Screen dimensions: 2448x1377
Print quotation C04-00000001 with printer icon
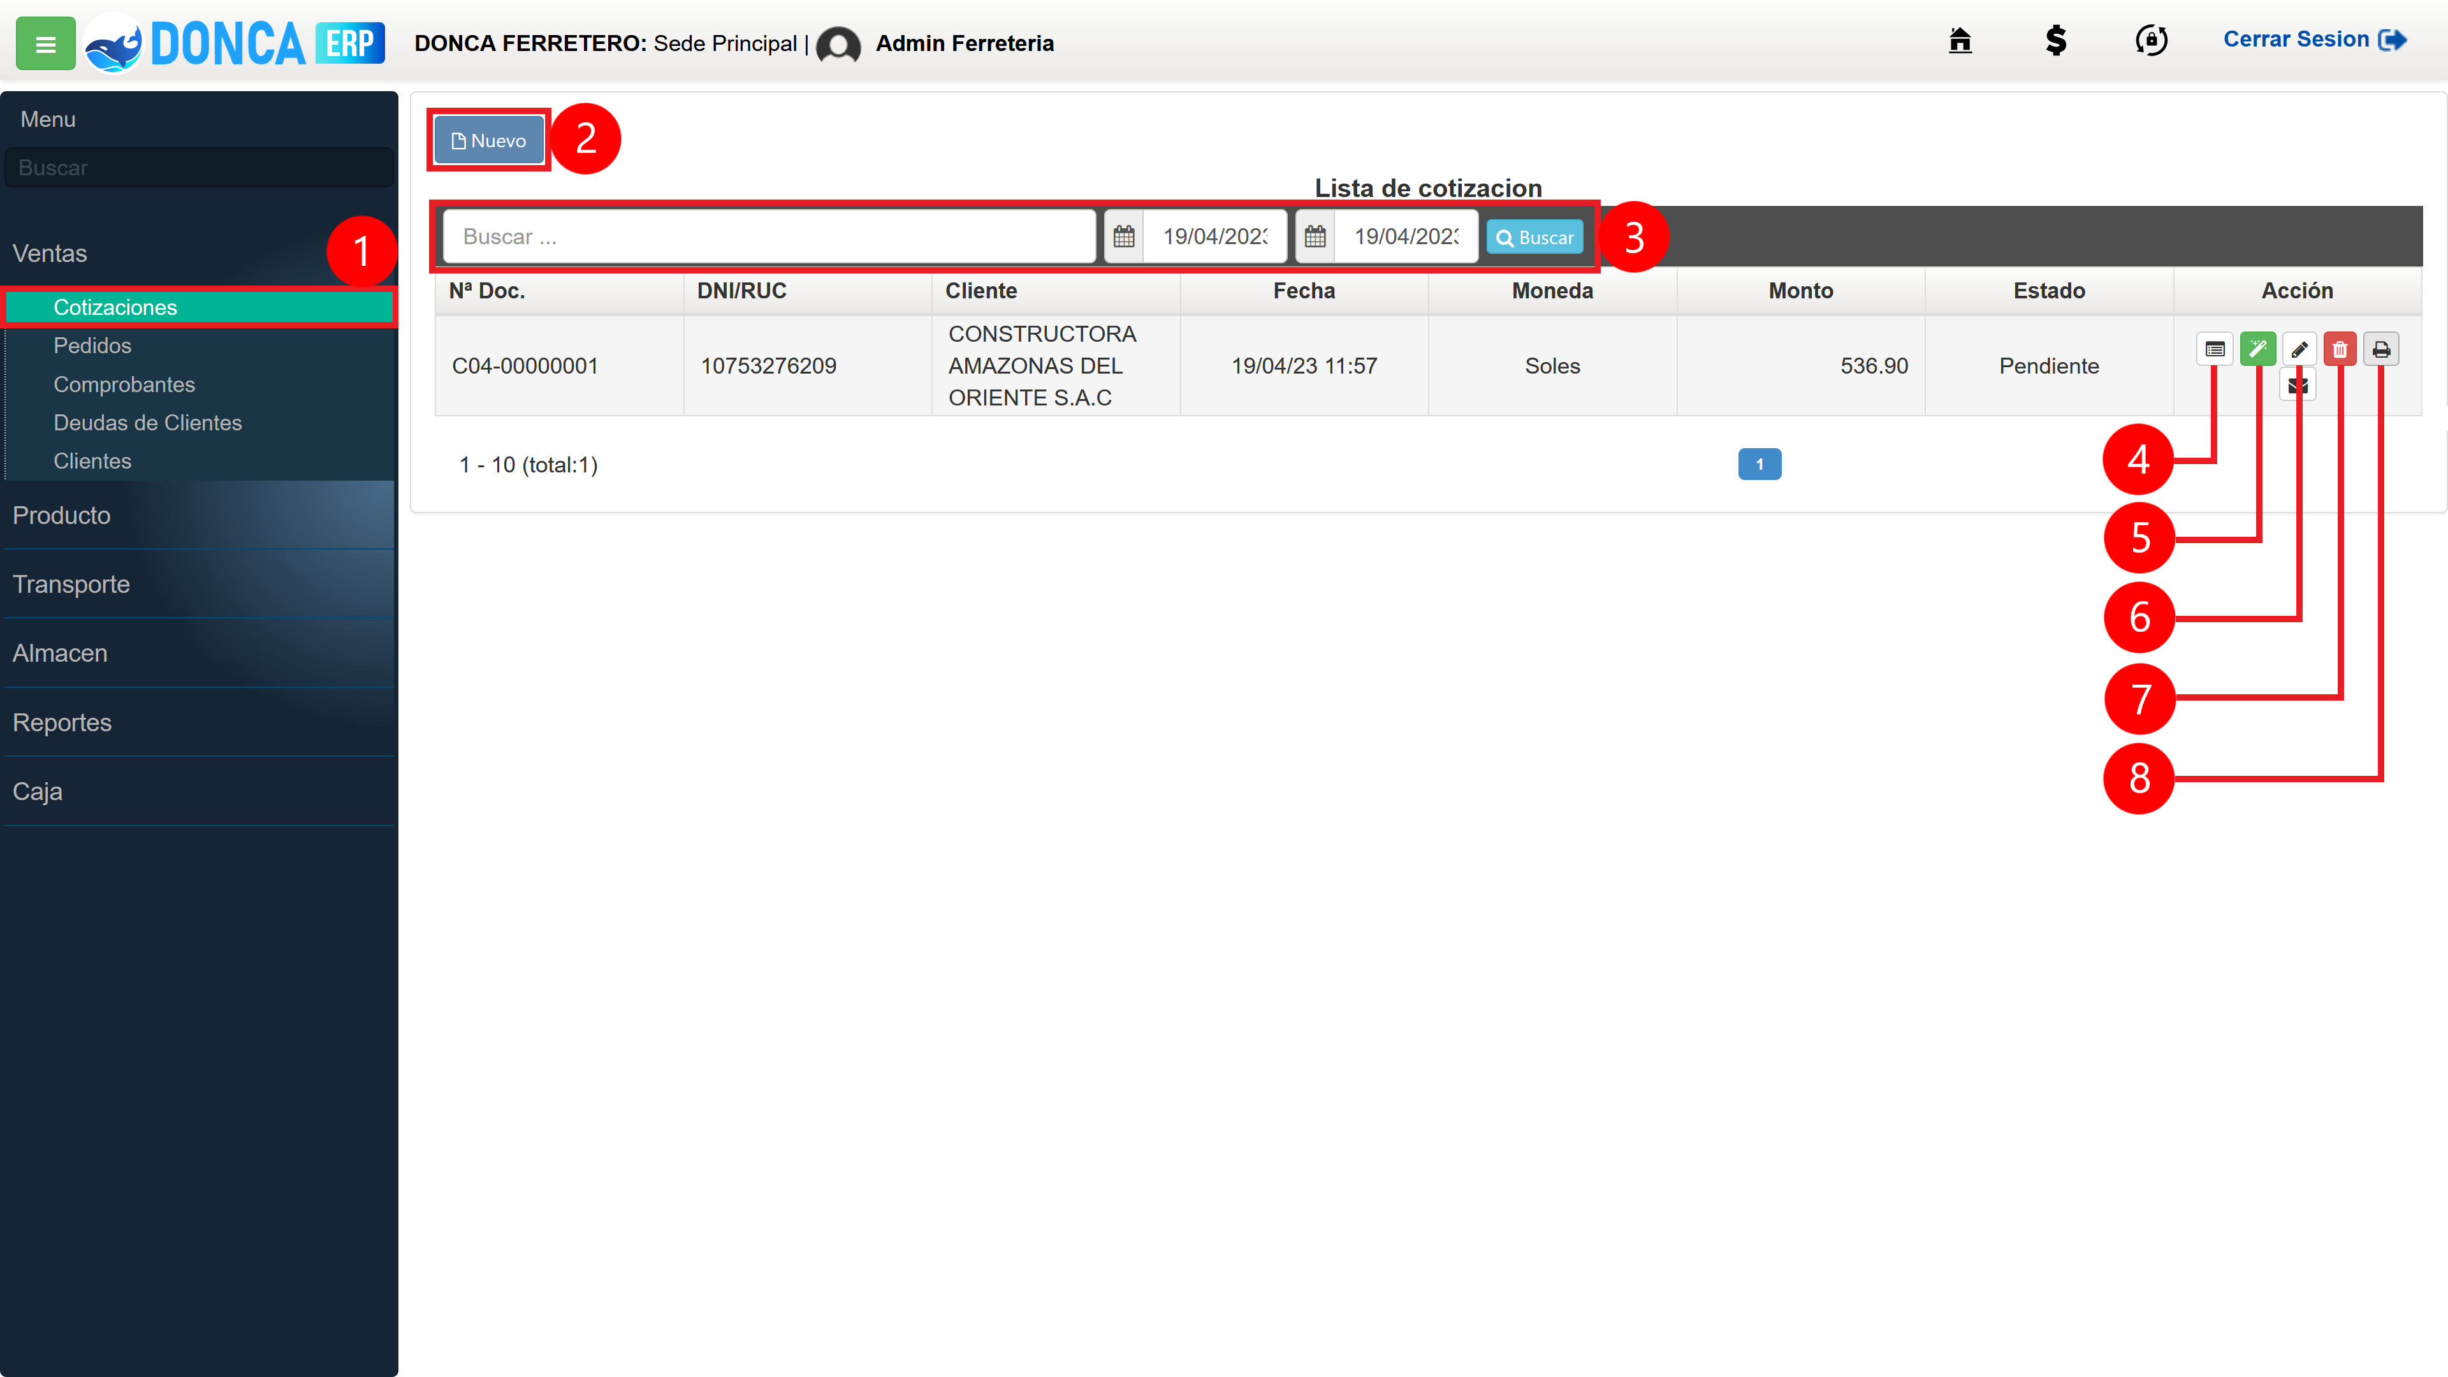[x=2382, y=350]
